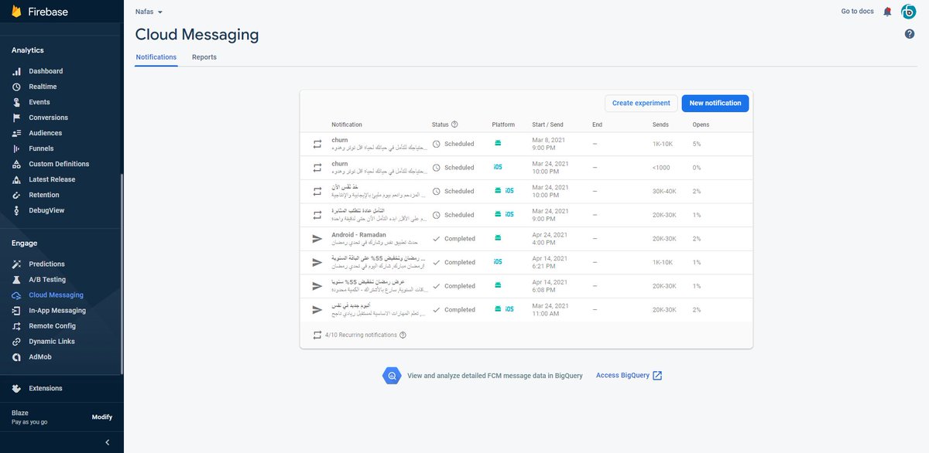Switch to the Notifications tab
This screenshot has height=453, width=929.
156,57
